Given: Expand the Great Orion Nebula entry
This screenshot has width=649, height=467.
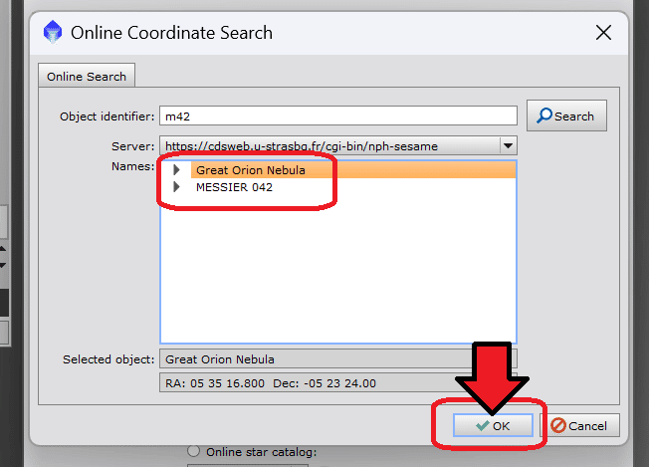Looking at the screenshot, I should click(x=177, y=169).
